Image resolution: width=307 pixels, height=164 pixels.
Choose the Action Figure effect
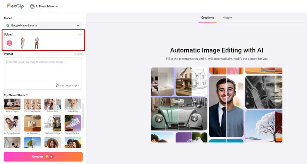tap(12, 105)
